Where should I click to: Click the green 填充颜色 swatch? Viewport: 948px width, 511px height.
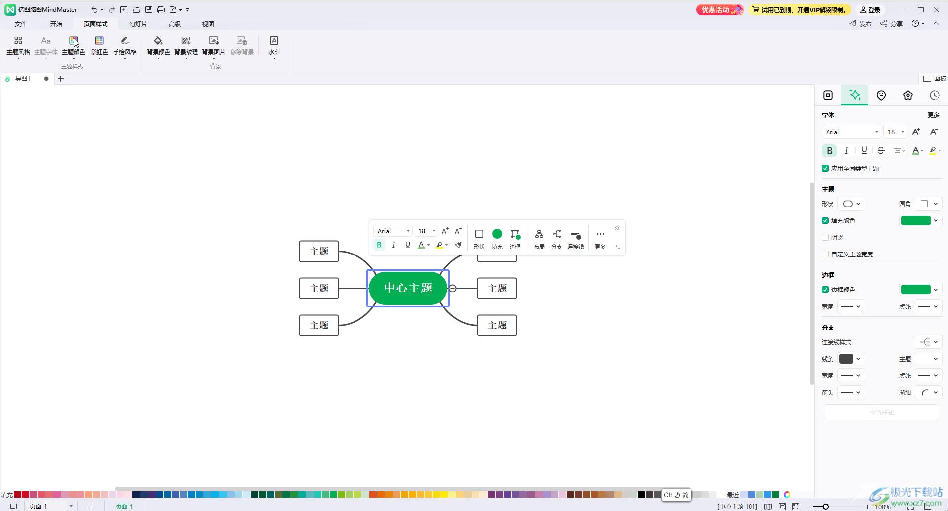click(x=915, y=220)
